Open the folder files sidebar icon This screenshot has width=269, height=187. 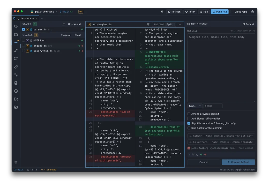tap(16, 34)
